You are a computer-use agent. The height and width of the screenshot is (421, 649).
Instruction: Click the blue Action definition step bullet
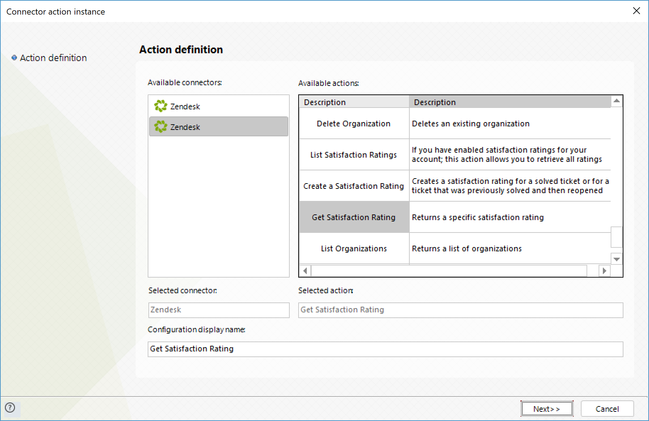[14, 58]
